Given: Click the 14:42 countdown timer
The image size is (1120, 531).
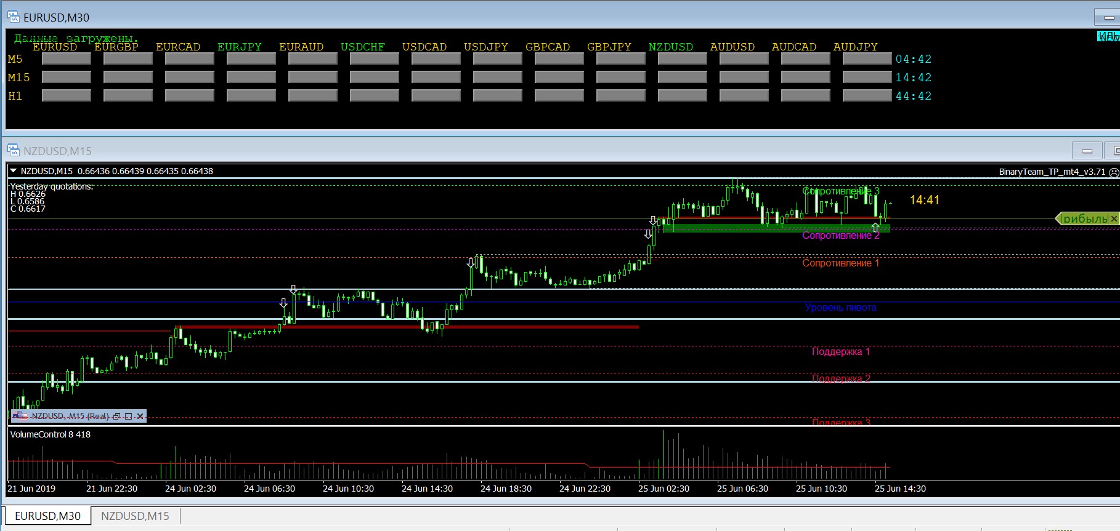Looking at the screenshot, I should 914,78.
